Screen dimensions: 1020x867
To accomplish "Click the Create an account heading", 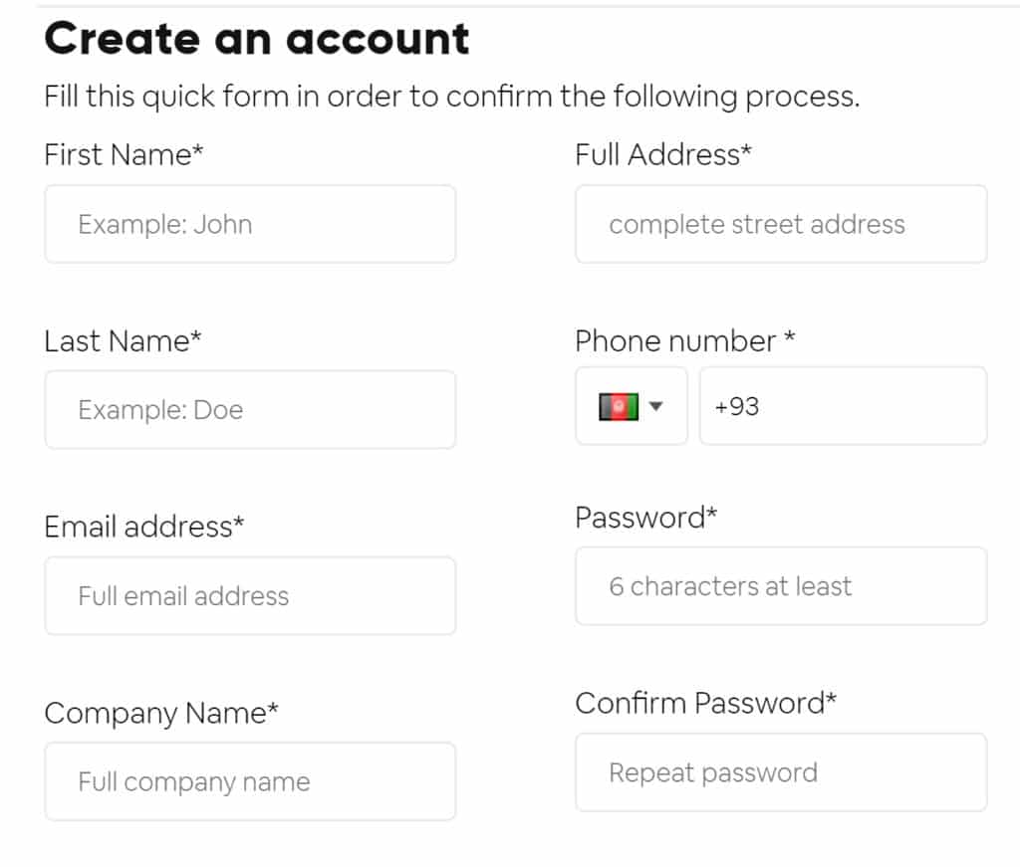I will click(x=256, y=39).
